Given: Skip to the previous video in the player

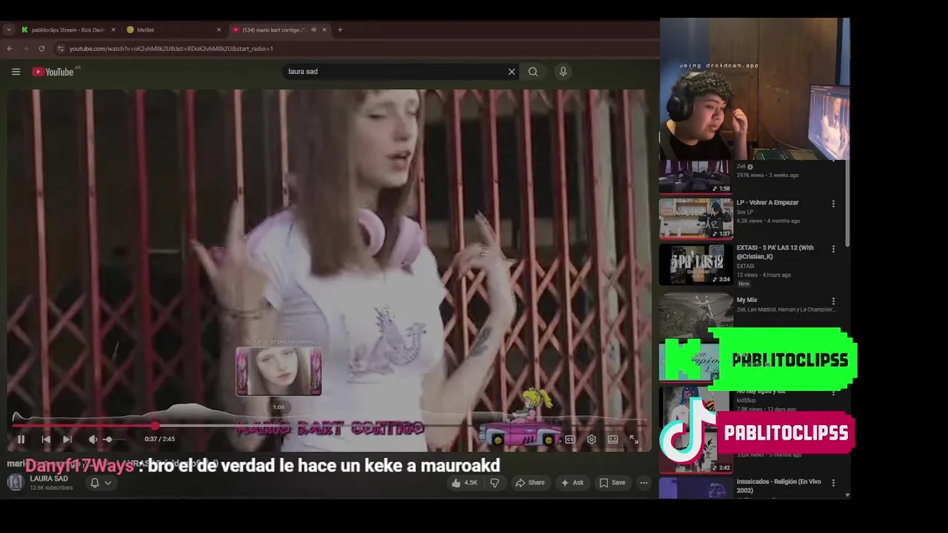Looking at the screenshot, I should click(46, 439).
